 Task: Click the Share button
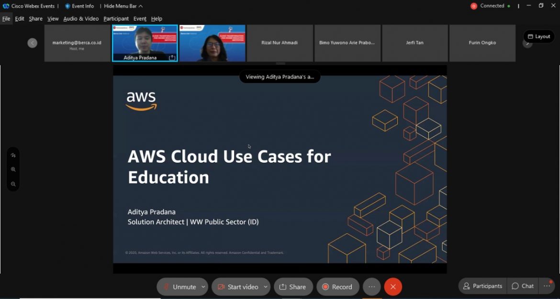click(x=293, y=287)
